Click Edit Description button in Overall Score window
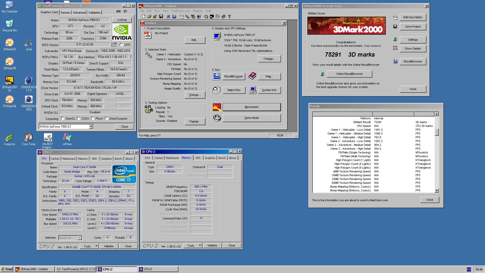The image size is (485, 273). coord(413,17)
